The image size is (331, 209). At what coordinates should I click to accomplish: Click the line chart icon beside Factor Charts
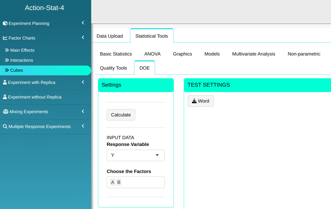pos(5,38)
